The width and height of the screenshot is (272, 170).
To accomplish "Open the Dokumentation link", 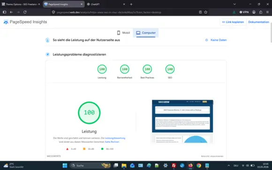I will 258,22.
